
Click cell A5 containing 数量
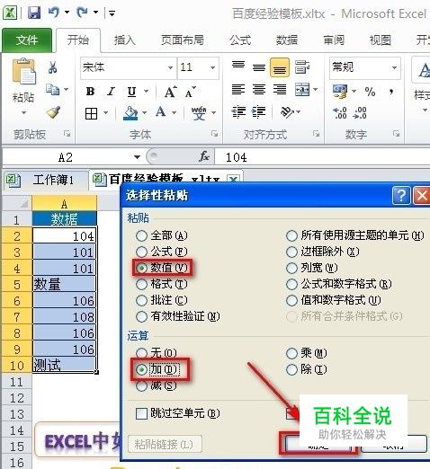(64, 284)
